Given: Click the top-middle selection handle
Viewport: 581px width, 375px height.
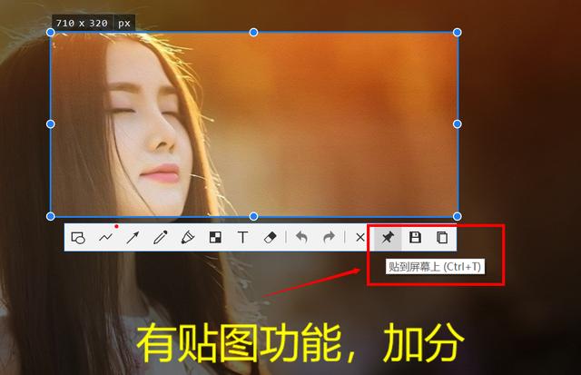Looking at the screenshot, I should pyautogui.click(x=254, y=33).
